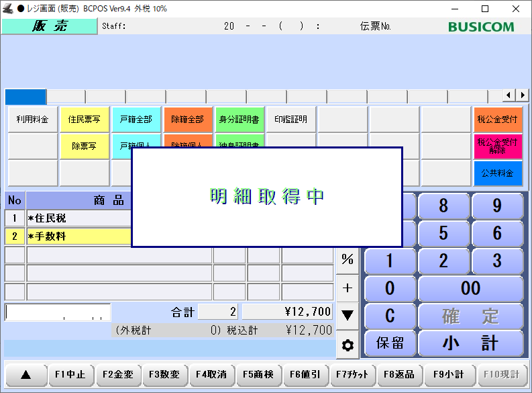Select the 公共料金 blue button
The image size is (532, 393).
497,173
